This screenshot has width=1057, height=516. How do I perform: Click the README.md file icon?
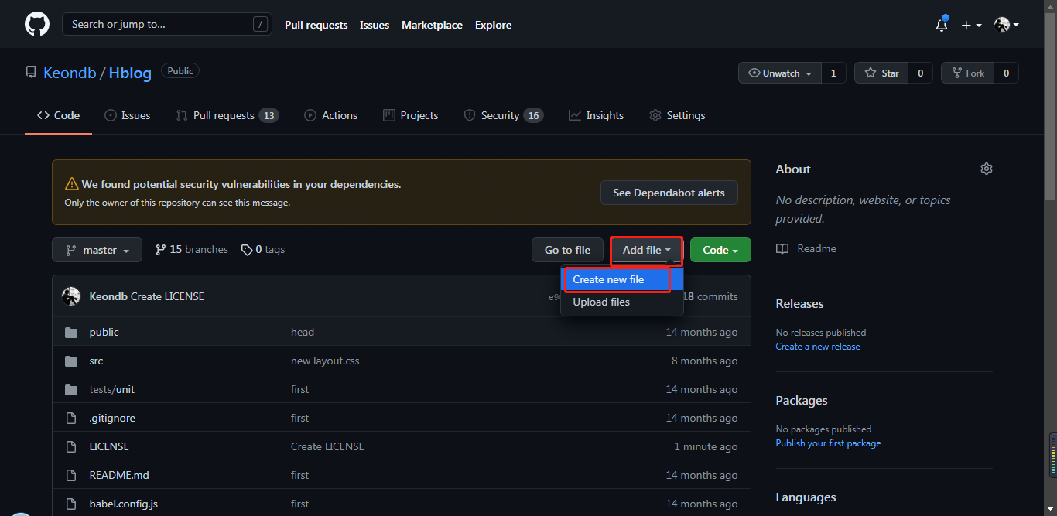(x=71, y=475)
